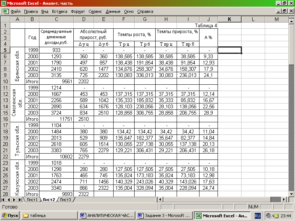The width and height of the screenshot is (295, 221).
Task: Open the Файл menu
Action: tap(15, 11)
